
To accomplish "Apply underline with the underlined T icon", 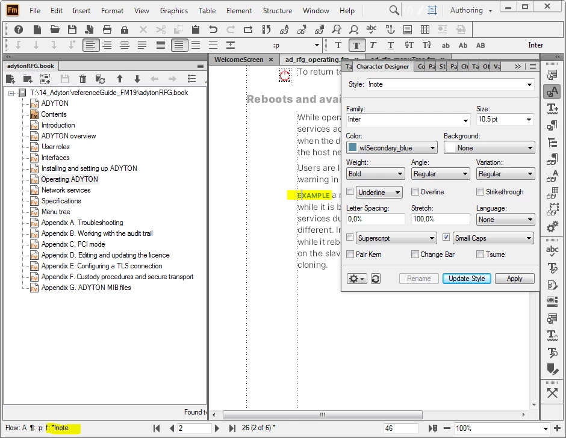I will [391, 46].
